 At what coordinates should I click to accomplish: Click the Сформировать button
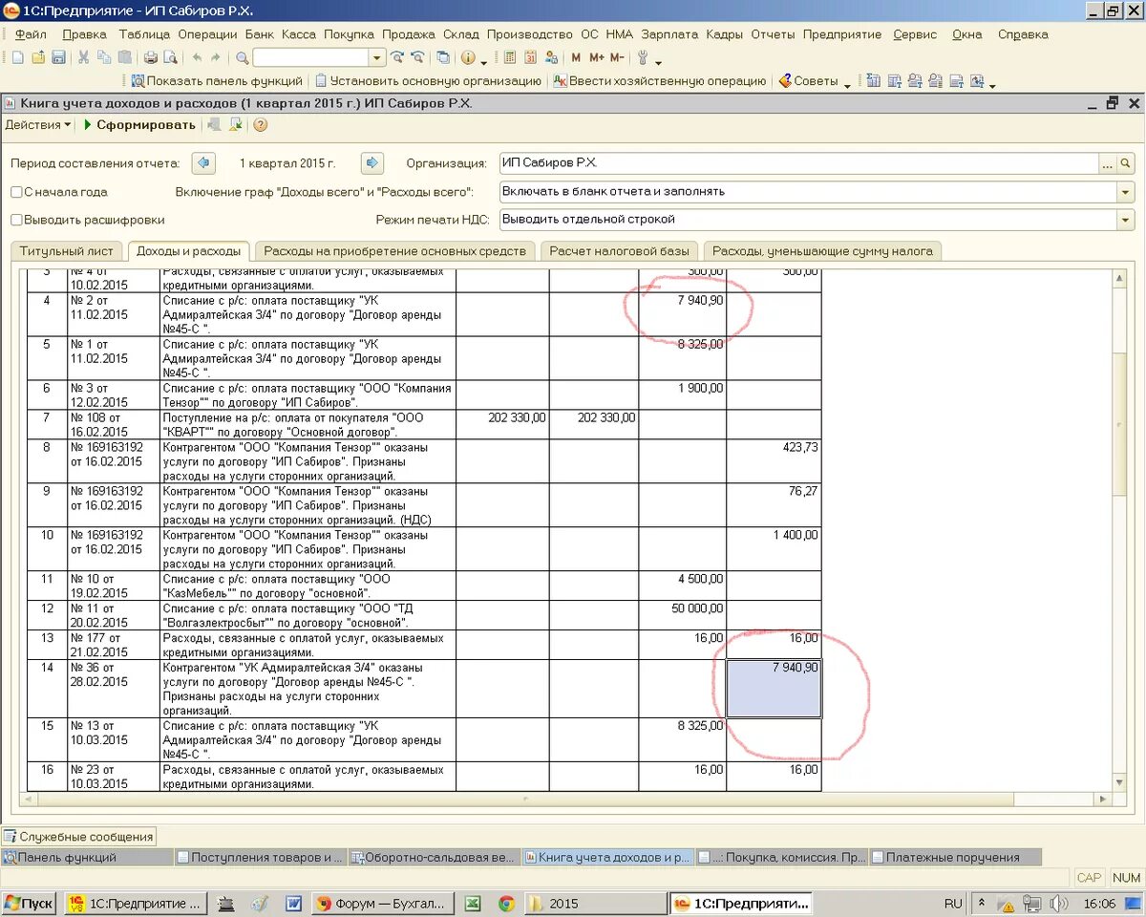pyautogui.click(x=139, y=125)
